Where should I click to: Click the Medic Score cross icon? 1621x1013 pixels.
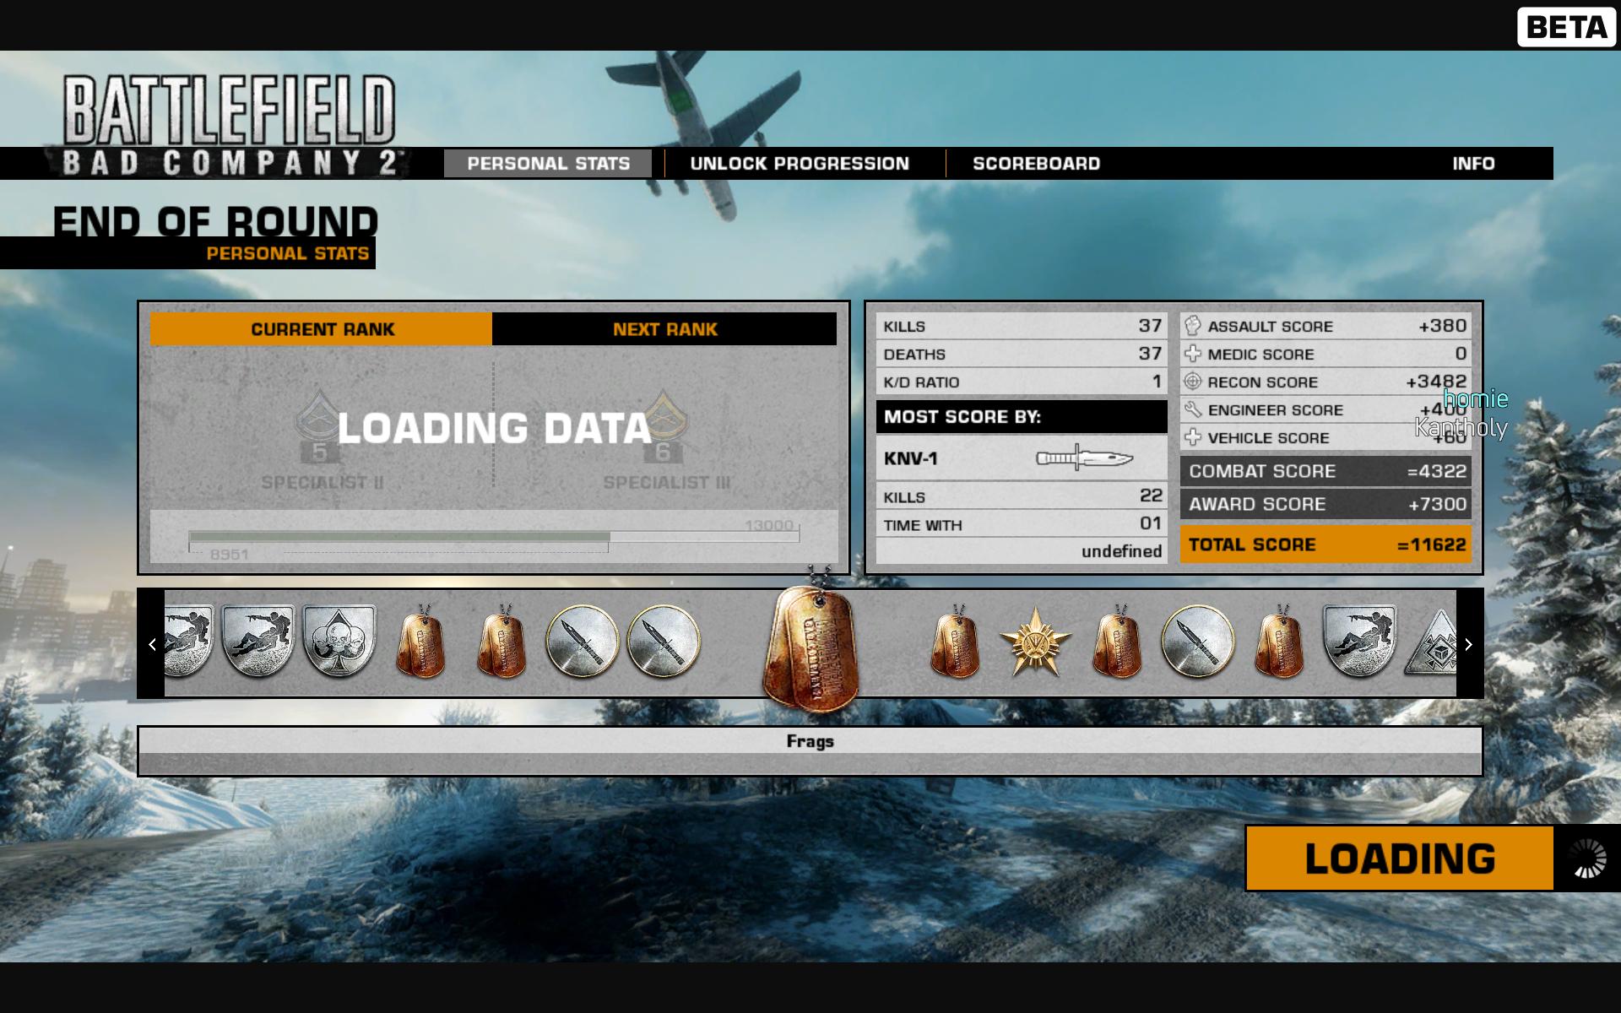tap(1192, 354)
